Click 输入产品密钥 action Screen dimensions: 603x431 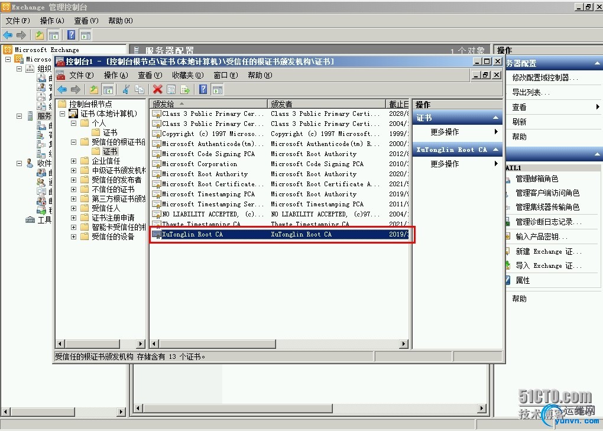(x=542, y=237)
